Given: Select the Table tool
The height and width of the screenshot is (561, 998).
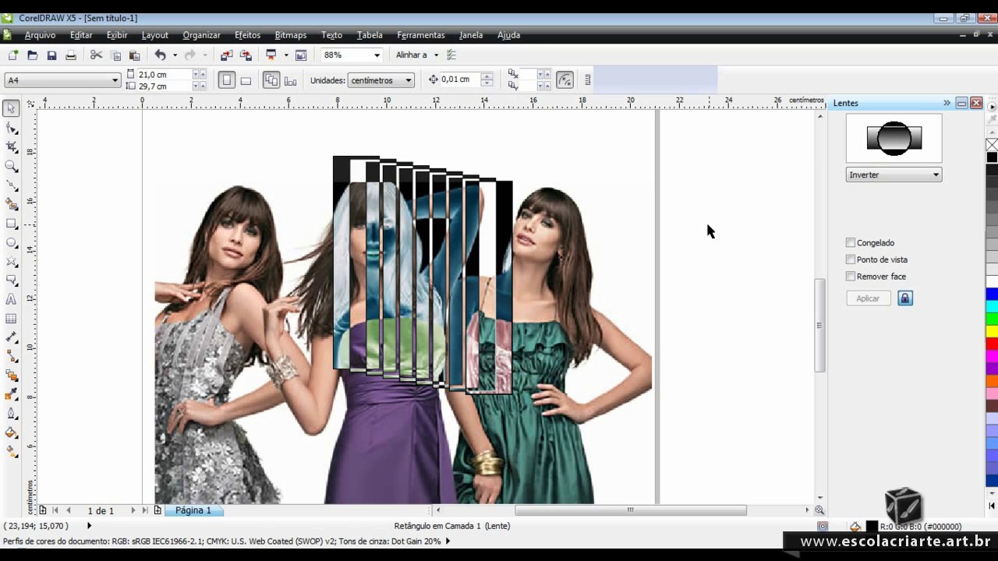Looking at the screenshot, I should click(11, 319).
